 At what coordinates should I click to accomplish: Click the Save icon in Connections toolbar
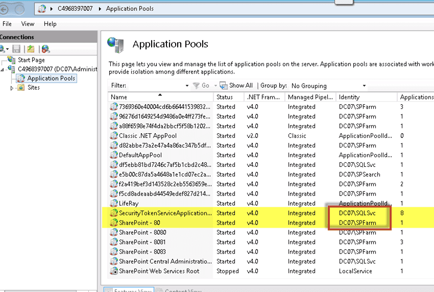click(x=16, y=49)
